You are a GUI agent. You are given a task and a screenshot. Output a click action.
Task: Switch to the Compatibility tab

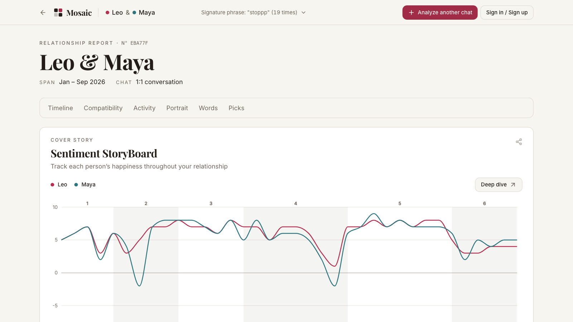coord(103,108)
